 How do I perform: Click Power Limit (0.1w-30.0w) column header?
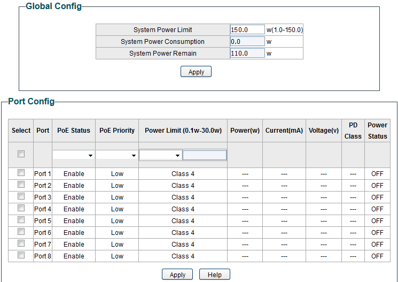point(183,131)
